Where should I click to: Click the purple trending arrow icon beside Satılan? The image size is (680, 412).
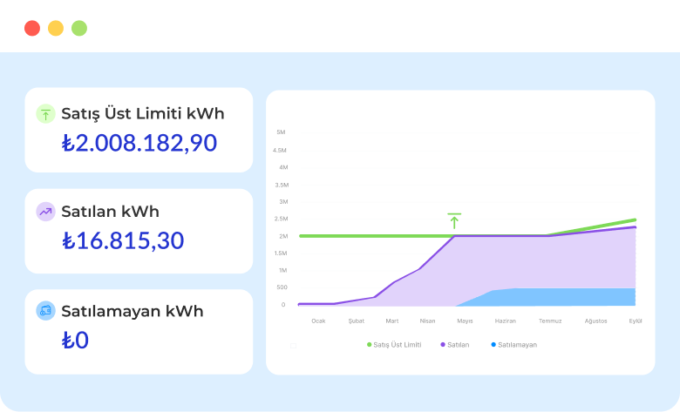tap(45, 212)
